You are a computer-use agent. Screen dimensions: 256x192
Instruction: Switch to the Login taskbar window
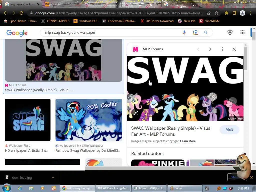[185, 188]
